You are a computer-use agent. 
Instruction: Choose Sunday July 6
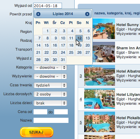click(x=87, y=31)
